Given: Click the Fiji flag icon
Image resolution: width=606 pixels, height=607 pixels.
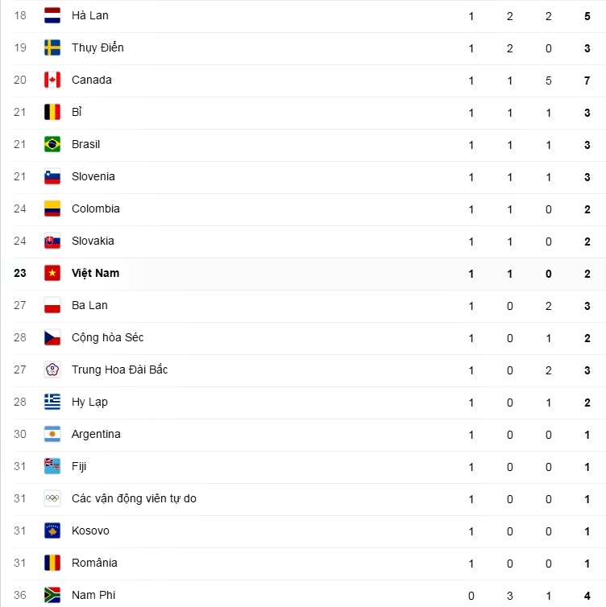Looking at the screenshot, I should point(52,466).
